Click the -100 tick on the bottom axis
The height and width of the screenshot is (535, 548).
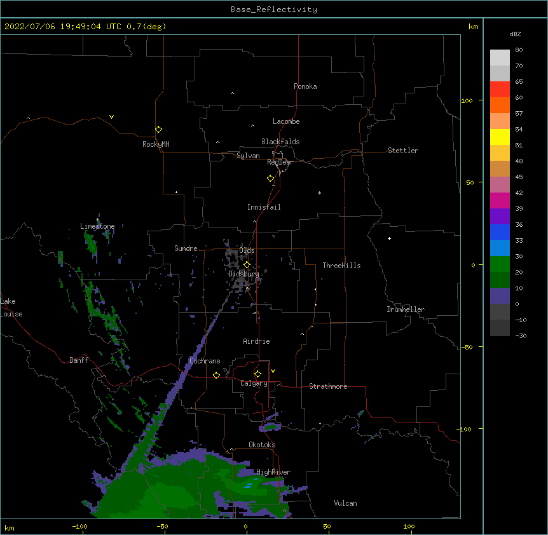coord(79,527)
